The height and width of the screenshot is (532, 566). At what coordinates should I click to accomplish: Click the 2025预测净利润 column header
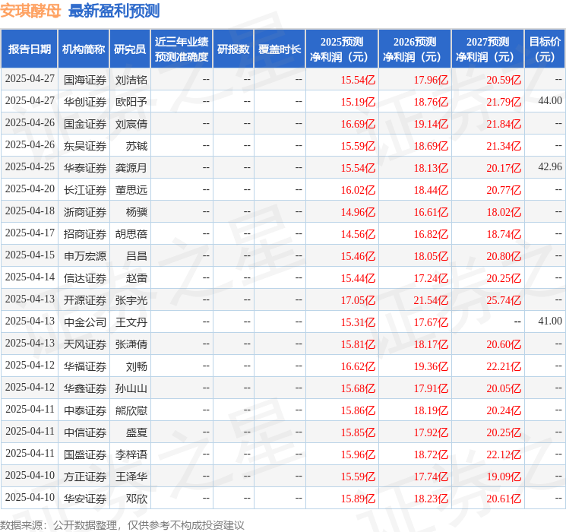(342, 49)
